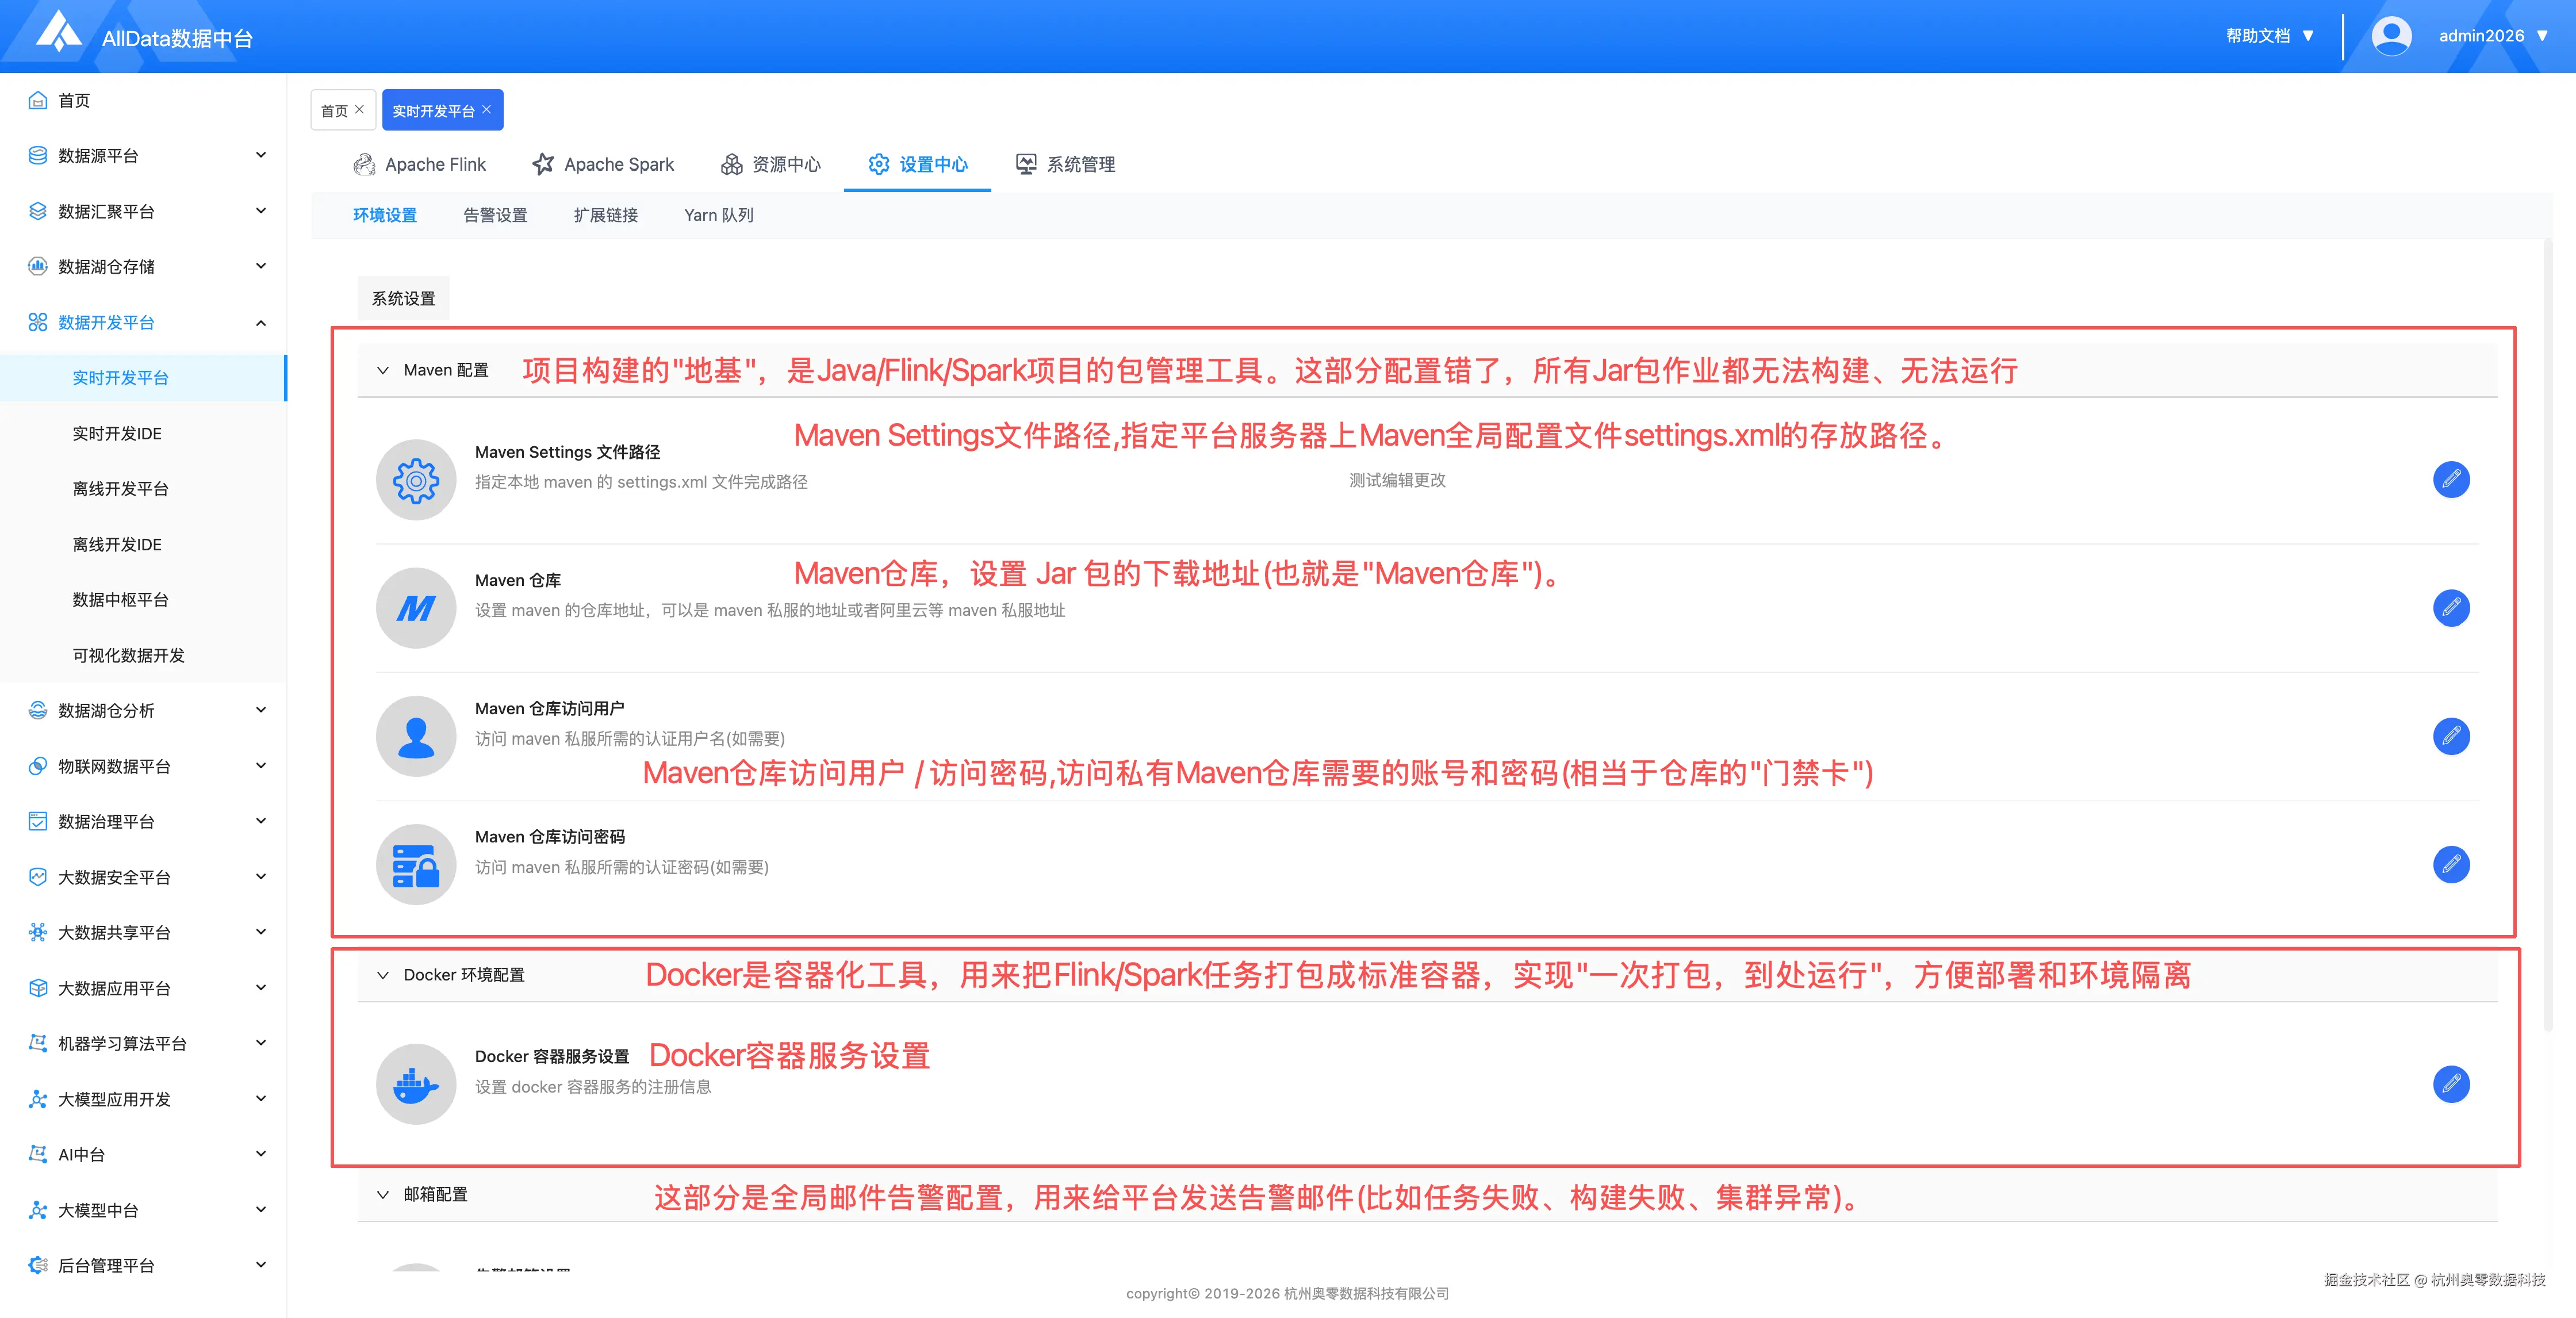2576x1318 pixels.
Task: Click the 机器学习算法平台 sidebar icon
Action: pyautogui.click(x=38, y=1043)
